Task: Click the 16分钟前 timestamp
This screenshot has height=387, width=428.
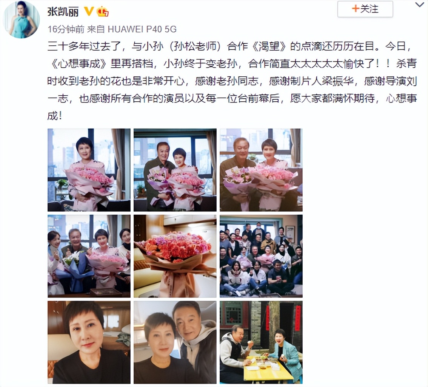Action: 66,29
